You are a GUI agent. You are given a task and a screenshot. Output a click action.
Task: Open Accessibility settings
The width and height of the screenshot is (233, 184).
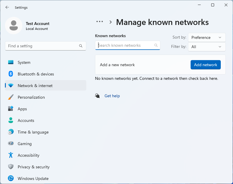click(46, 155)
